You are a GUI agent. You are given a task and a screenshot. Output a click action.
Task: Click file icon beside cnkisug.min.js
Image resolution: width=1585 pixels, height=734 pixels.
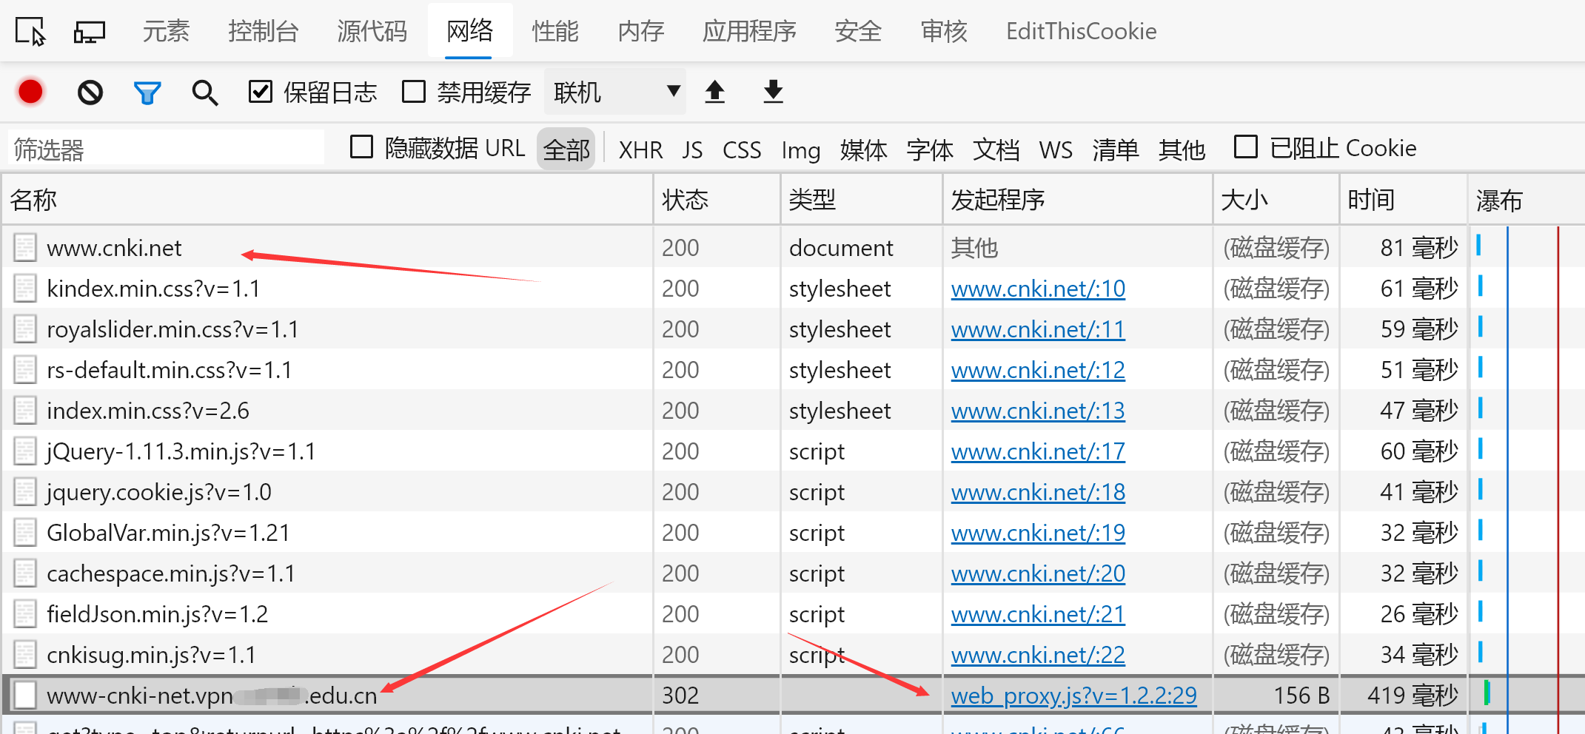pos(25,655)
